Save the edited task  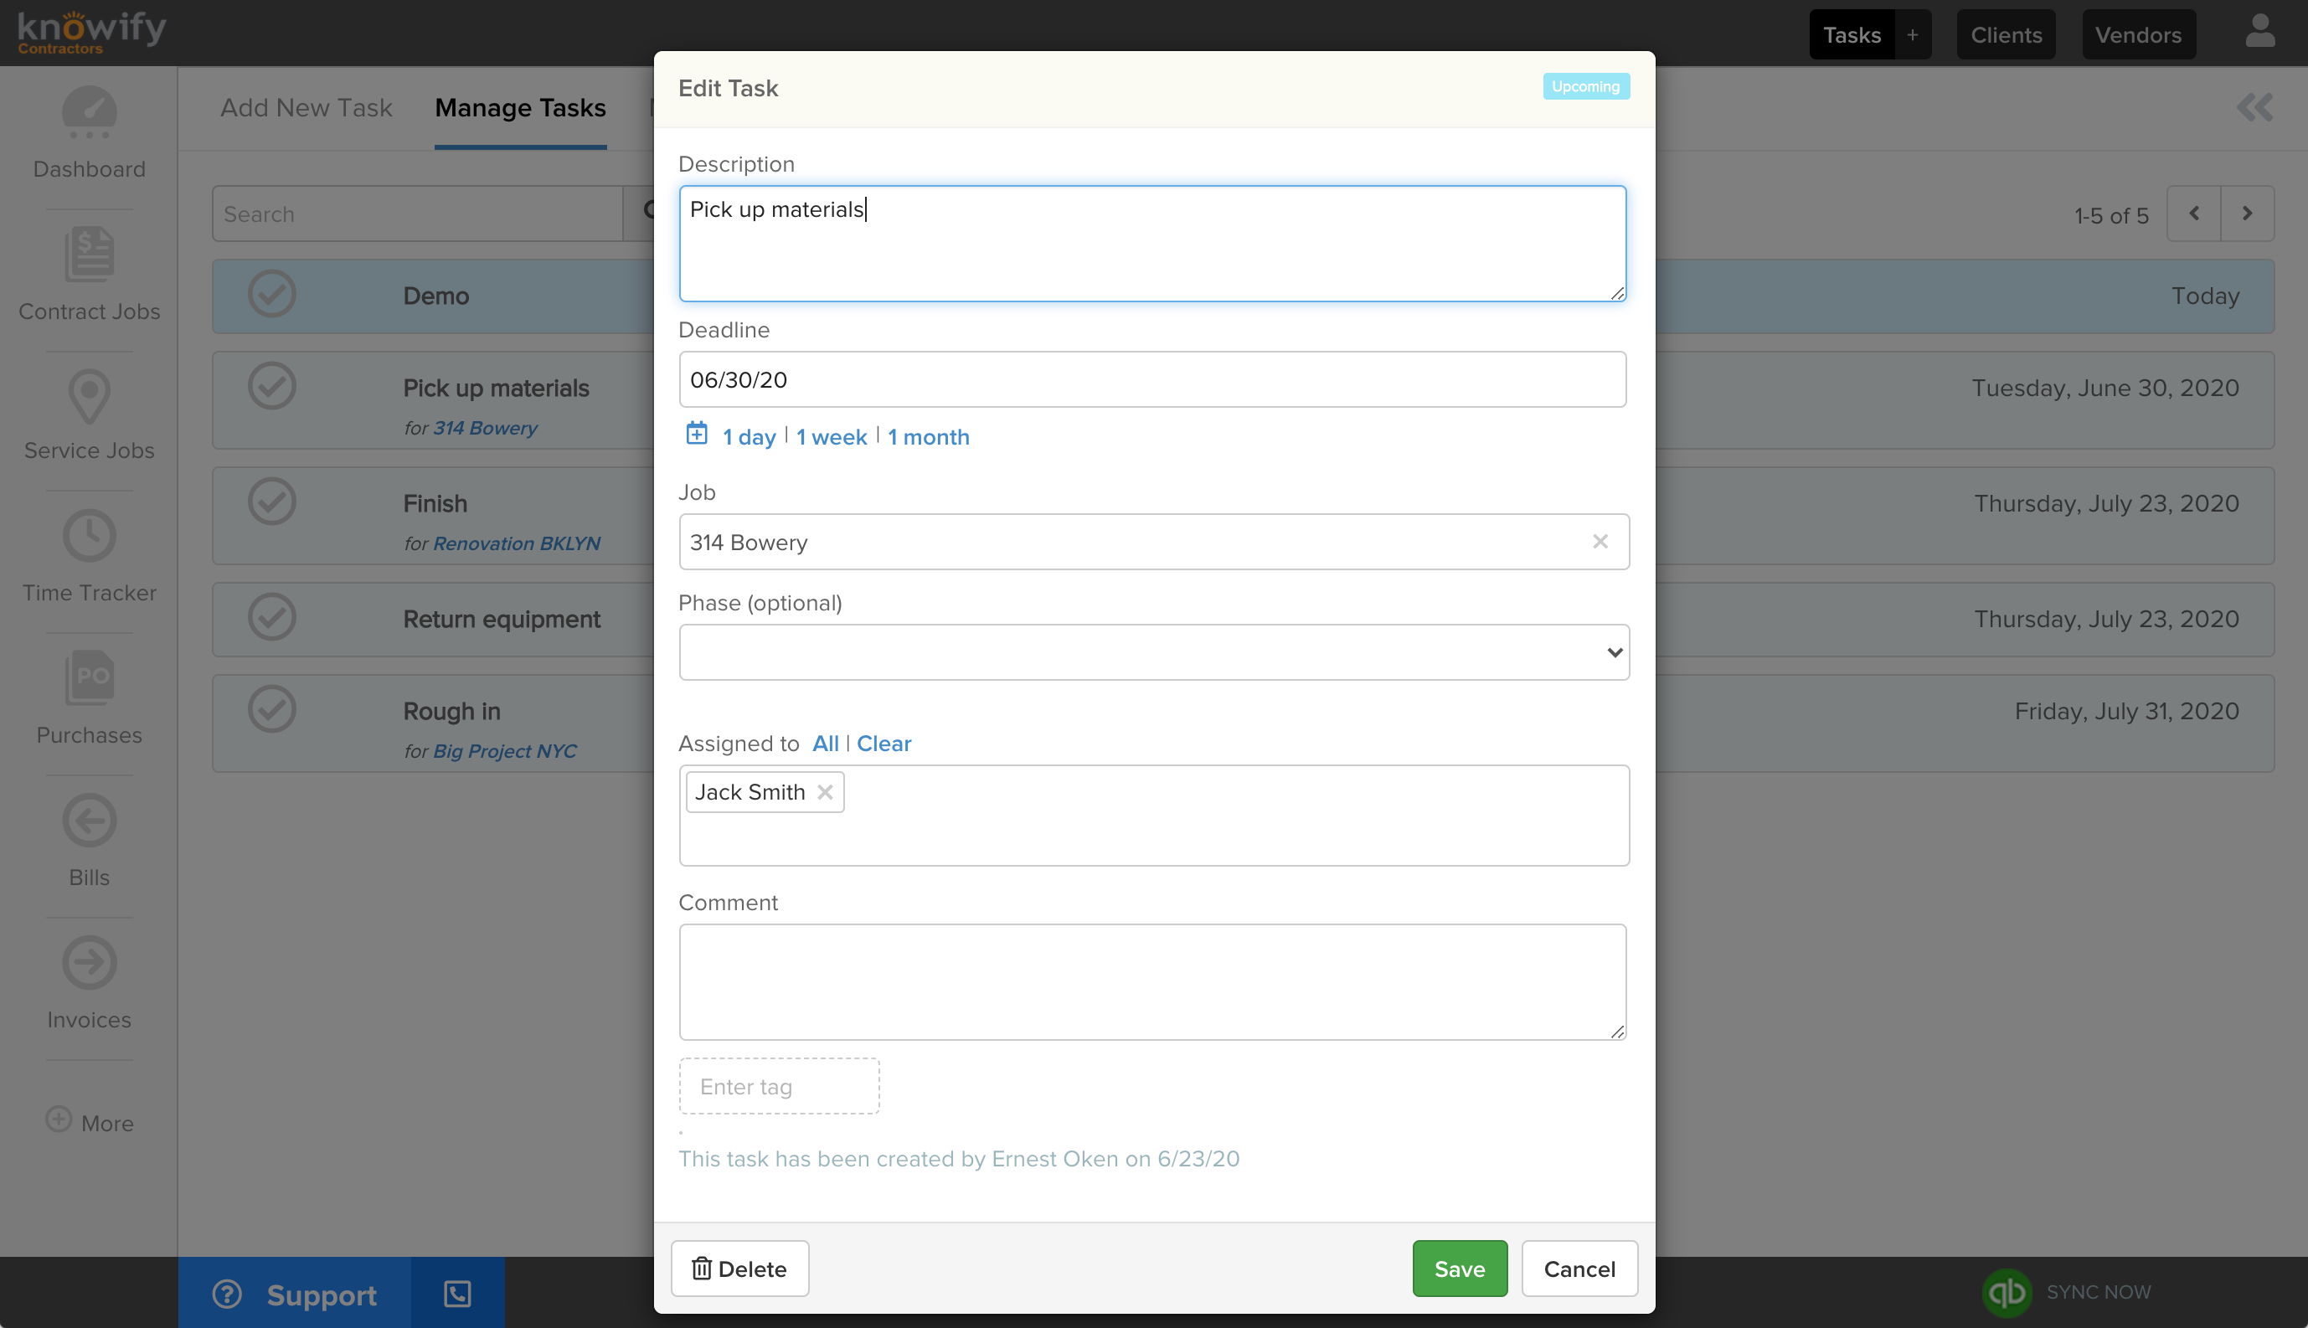click(1460, 1269)
